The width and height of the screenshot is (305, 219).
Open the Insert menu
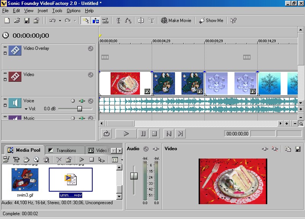pyautogui.click(x=43, y=11)
